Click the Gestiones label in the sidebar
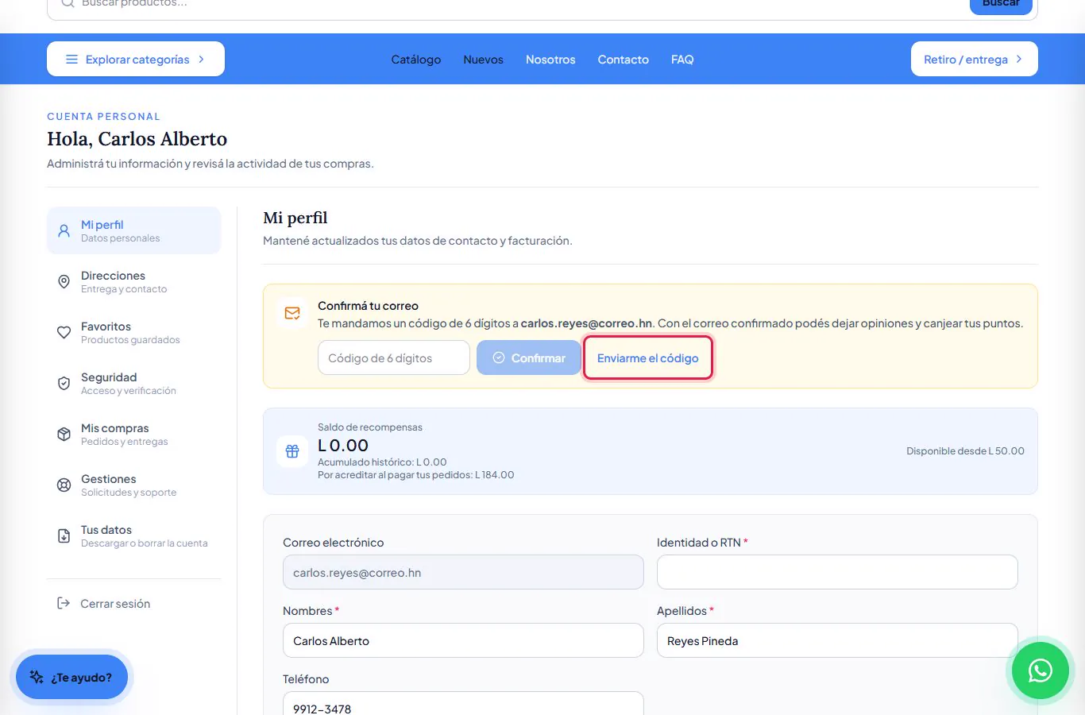This screenshot has width=1085, height=715. coord(109,479)
